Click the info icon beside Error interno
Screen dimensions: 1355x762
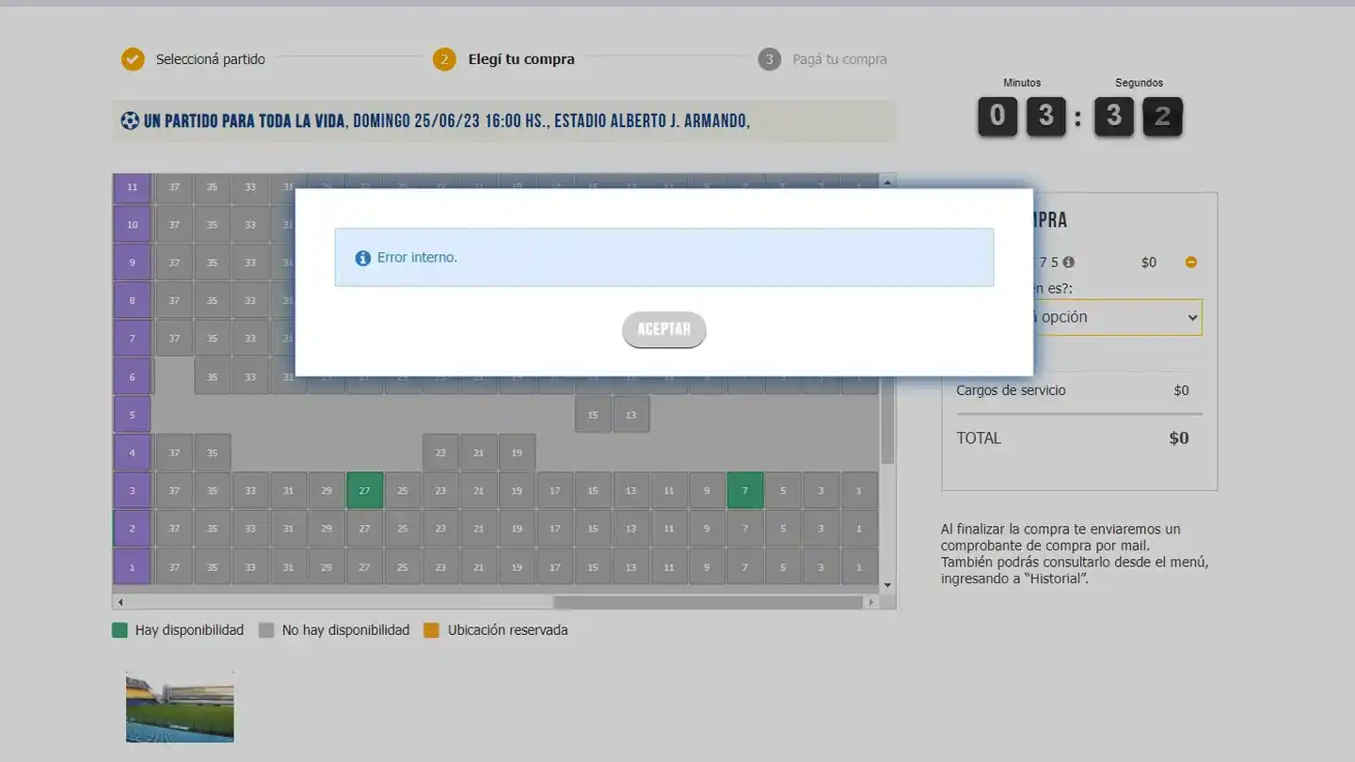[362, 258]
